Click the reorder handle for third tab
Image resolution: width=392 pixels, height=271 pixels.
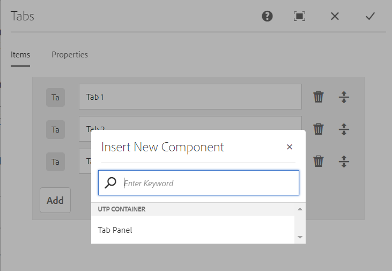(x=344, y=161)
